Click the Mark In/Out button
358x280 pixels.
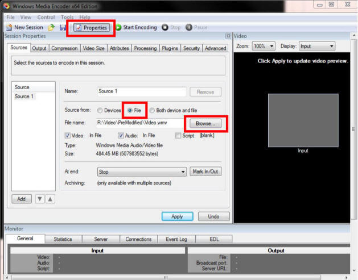205,172
